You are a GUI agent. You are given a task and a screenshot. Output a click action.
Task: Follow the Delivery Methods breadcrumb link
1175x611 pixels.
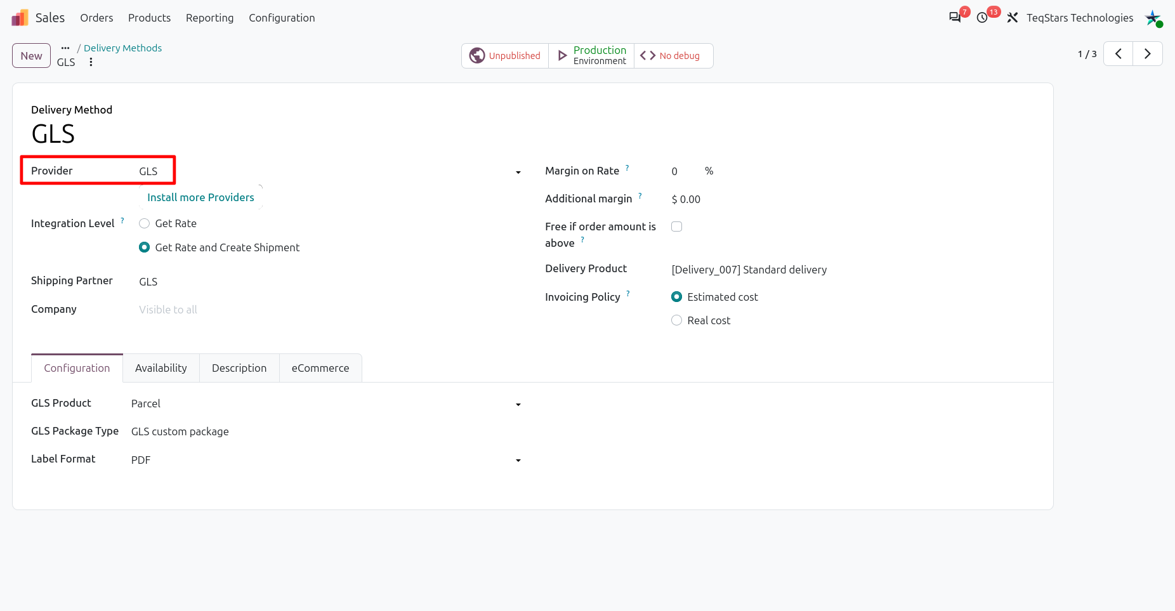click(122, 48)
